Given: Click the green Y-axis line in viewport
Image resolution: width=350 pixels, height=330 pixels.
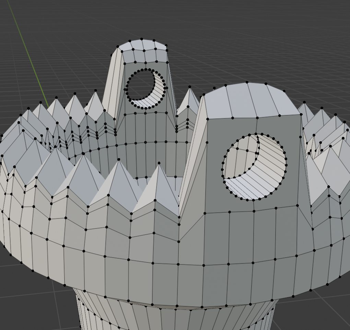Looking at the screenshot, I should click(28, 54).
